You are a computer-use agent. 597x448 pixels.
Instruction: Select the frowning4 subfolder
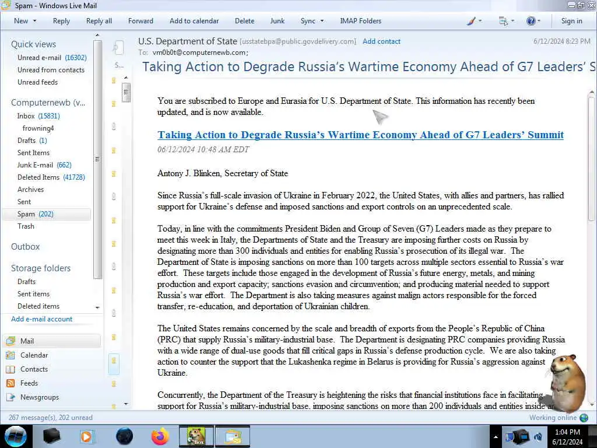tap(38, 128)
